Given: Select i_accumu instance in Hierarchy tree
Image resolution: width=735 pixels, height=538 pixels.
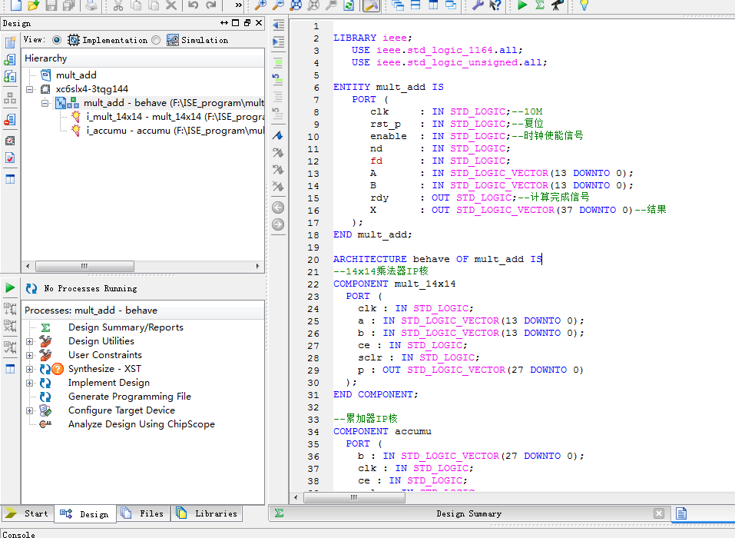Looking at the screenshot, I should (x=115, y=131).
